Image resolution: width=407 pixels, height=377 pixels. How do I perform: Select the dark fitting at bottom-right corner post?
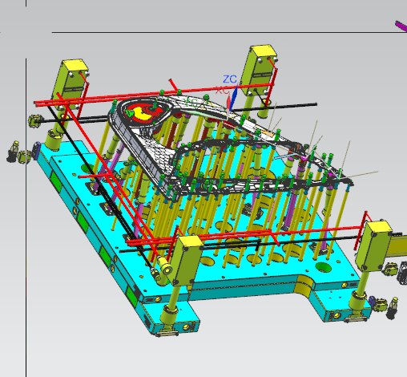(x=392, y=308)
